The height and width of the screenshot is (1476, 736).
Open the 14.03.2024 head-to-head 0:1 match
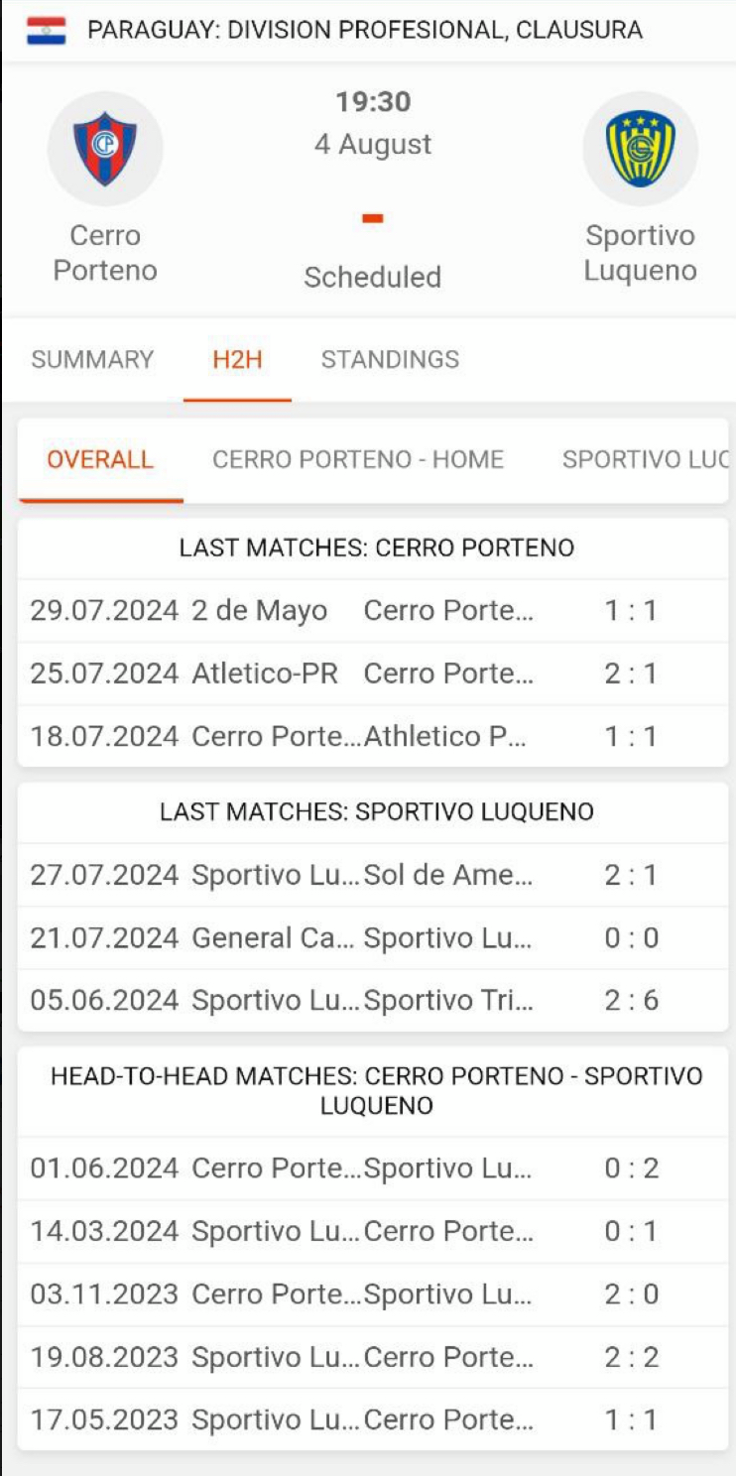373,1232
